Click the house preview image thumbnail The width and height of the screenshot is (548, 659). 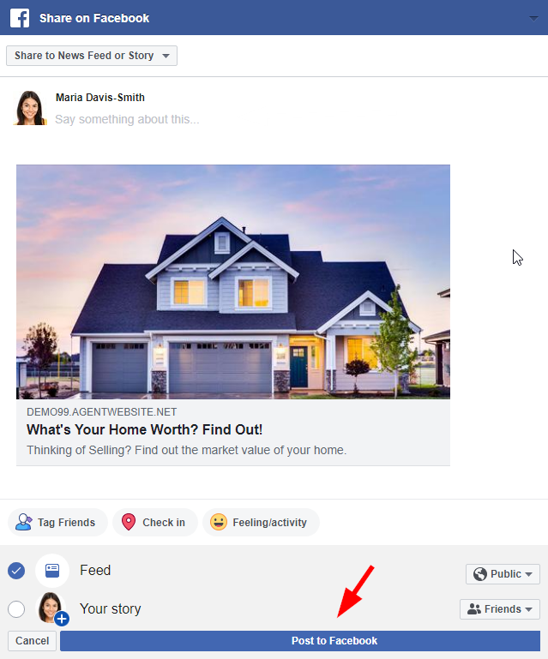pos(233,282)
